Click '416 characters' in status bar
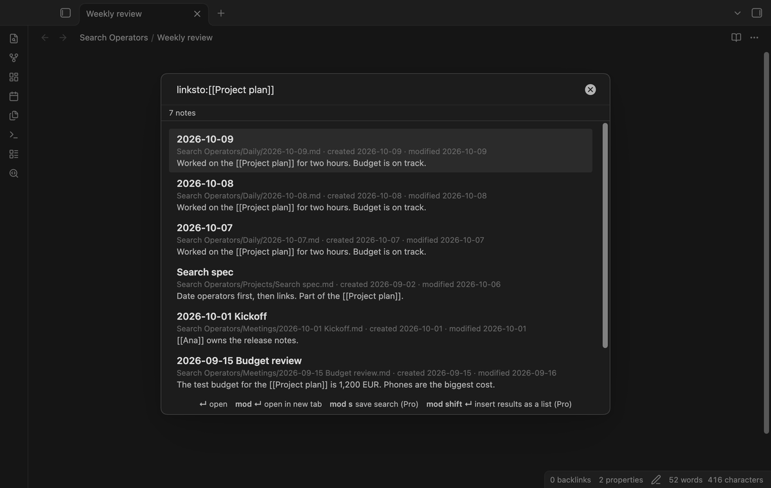Viewport: 771px width, 488px height. (736, 480)
